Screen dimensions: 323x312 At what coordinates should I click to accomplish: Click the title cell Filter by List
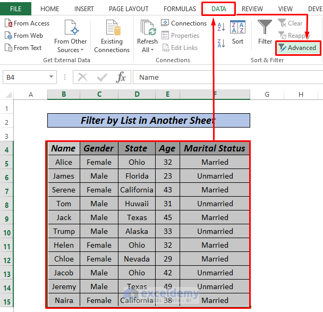pos(149,120)
